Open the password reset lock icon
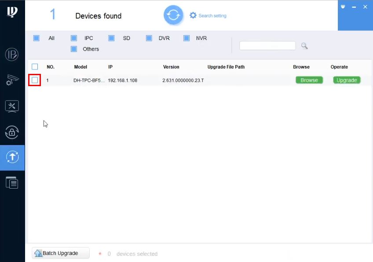The image size is (373, 262). 12,132
